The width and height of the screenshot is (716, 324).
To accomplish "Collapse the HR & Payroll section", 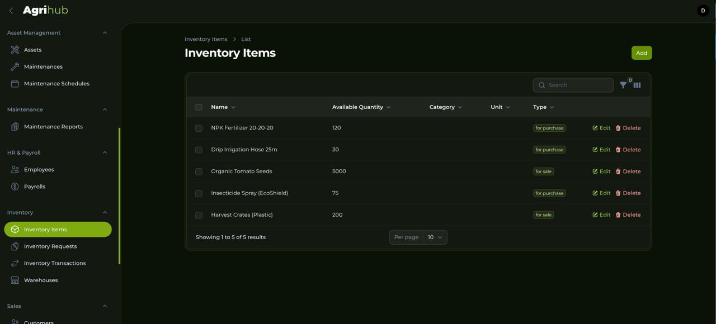I will coord(105,153).
